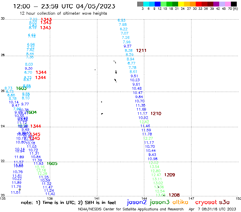This screenshot has width=241, height=212.
Task: Click the "altika" satellite label
Action: (x=180, y=202)
